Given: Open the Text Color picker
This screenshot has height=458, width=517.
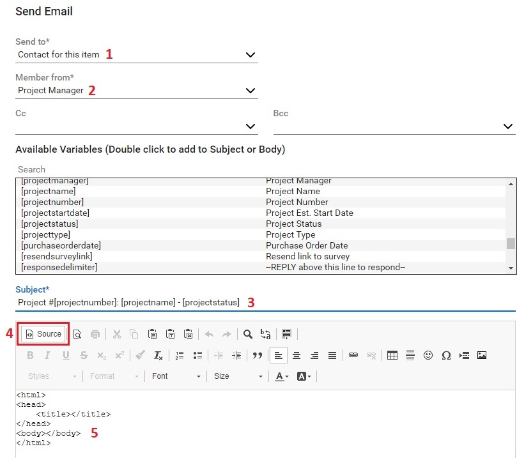Looking at the screenshot, I should point(282,376).
